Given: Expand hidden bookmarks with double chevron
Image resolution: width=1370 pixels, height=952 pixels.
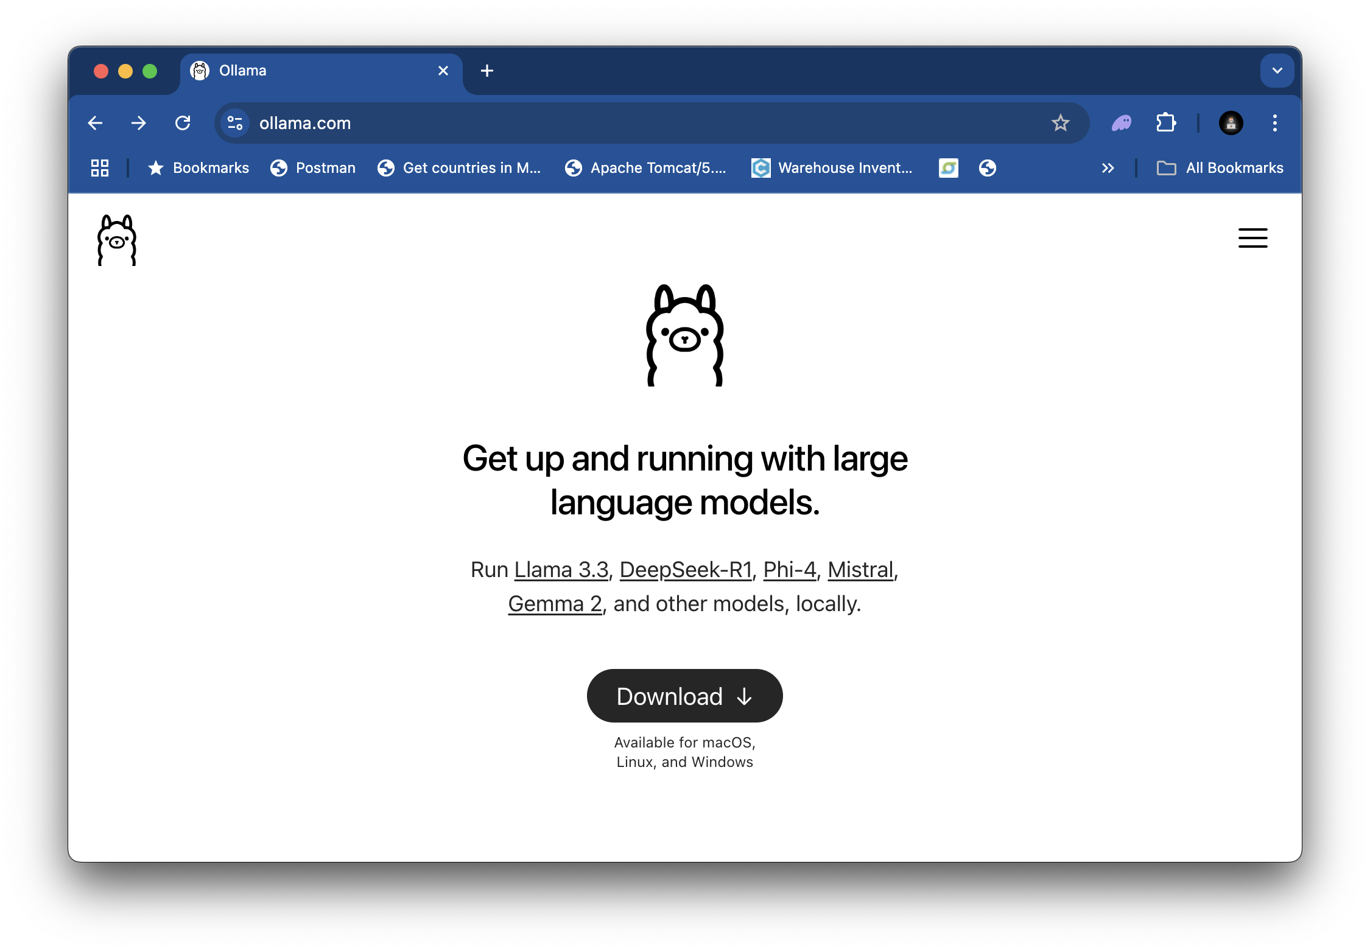Looking at the screenshot, I should (1108, 168).
